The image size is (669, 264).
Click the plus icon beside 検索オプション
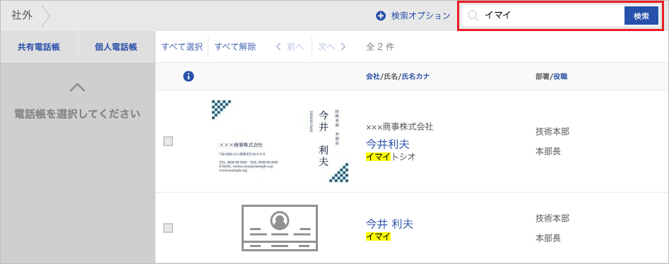click(x=381, y=16)
